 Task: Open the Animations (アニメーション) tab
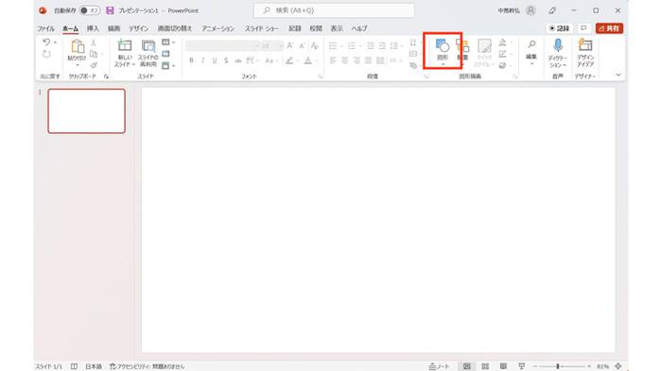[x=218, y=28]
